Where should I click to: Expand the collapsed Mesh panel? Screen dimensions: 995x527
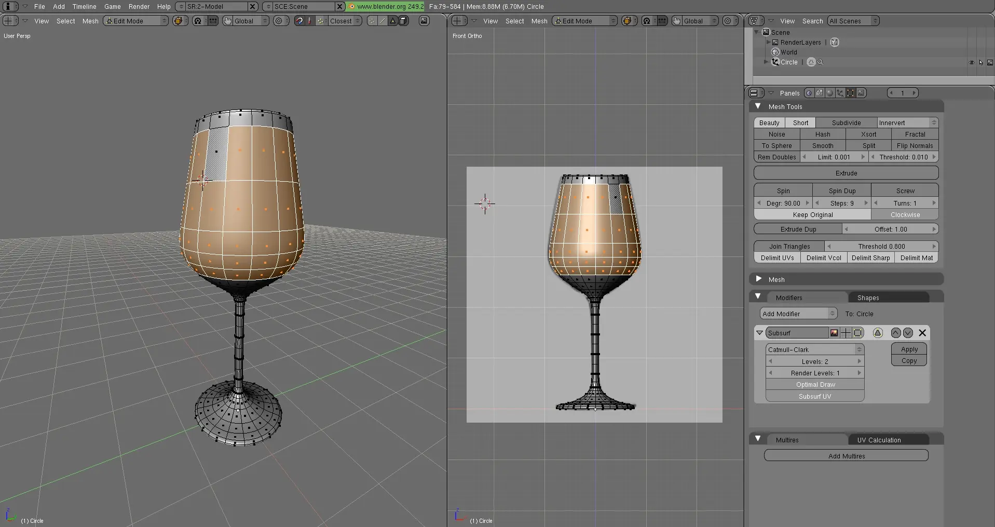(x=758, y=279)
